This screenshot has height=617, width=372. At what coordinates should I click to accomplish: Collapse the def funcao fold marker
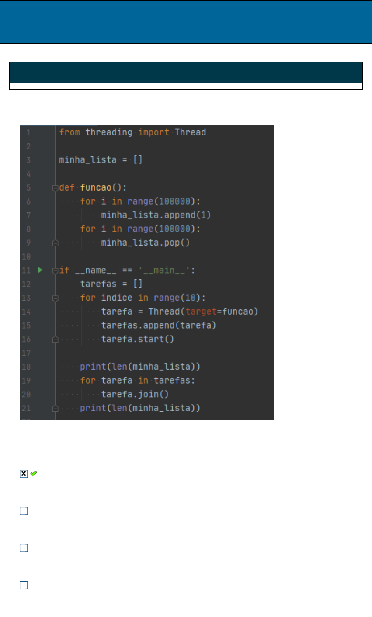coord(55,188)
